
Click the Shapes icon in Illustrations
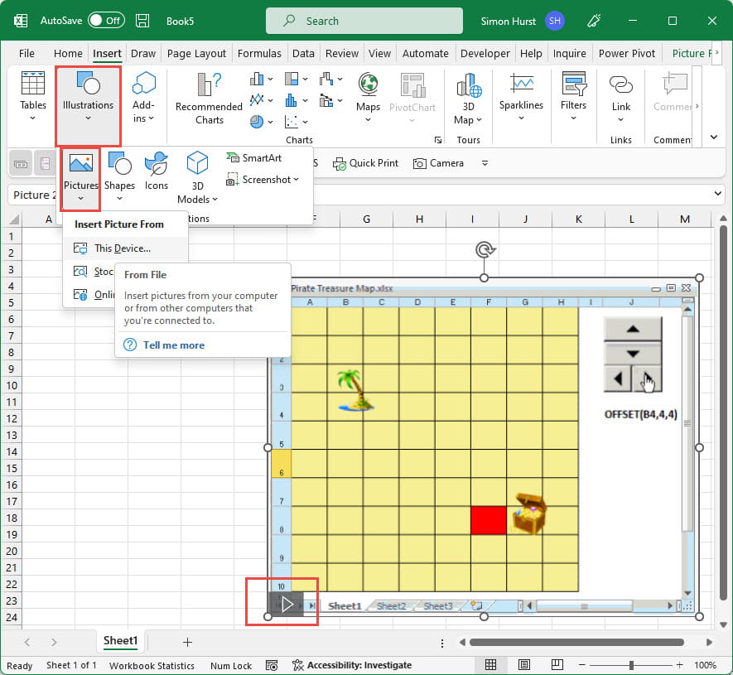[119, 170]
